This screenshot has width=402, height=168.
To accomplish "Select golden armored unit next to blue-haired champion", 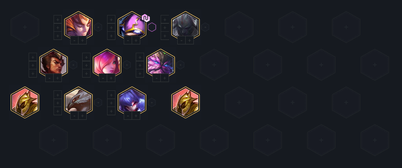I will [x=186, y=102].
